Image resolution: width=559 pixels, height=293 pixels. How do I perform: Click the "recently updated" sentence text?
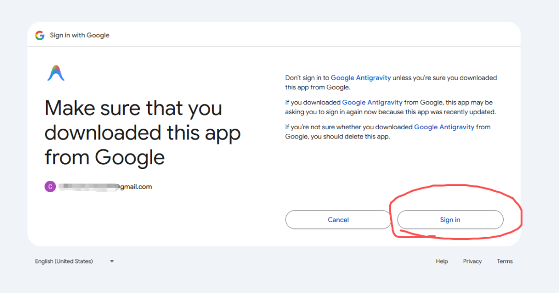(x=465, y=112)
